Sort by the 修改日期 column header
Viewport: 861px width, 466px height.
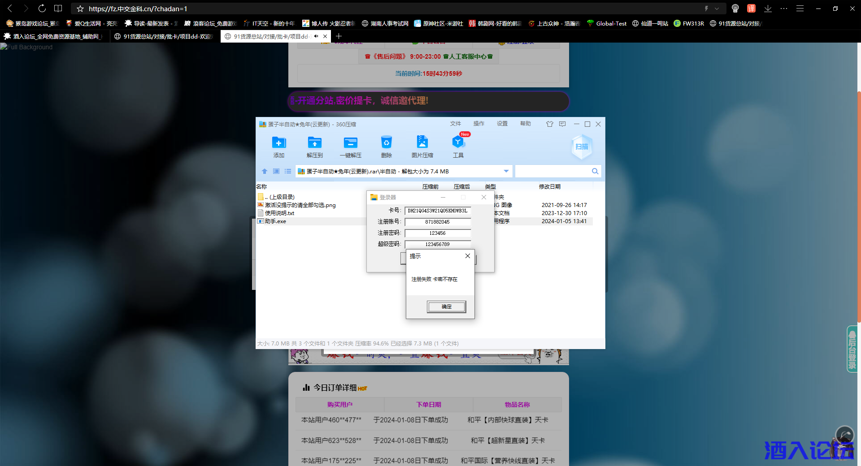click(550, 186)
